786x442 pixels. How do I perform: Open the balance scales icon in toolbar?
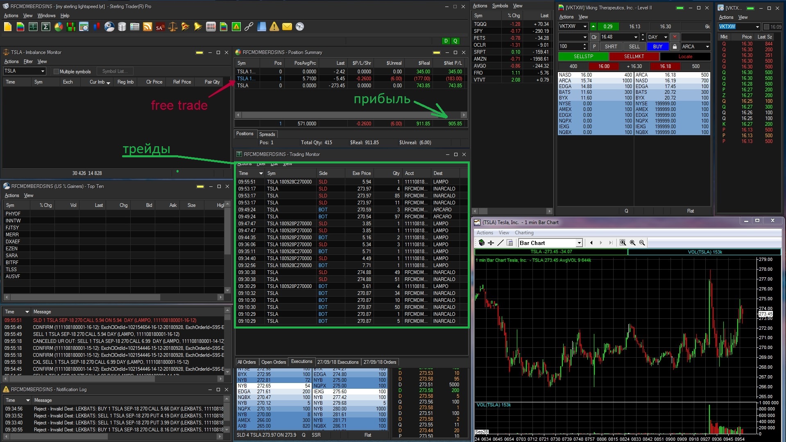click(x=173, y=27)
